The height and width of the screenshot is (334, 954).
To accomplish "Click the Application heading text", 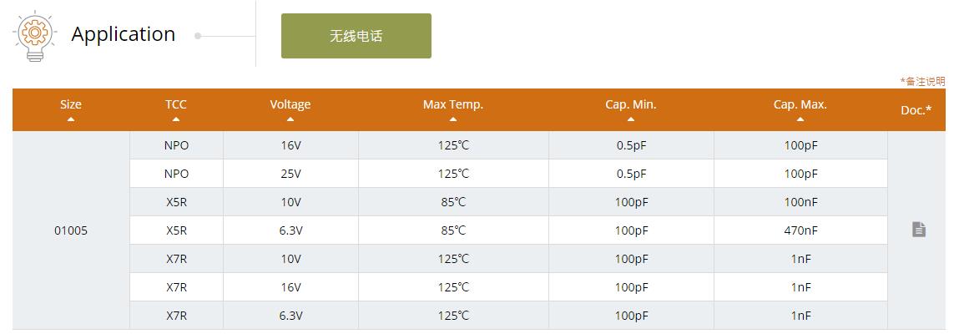I will tap(124, 34).
